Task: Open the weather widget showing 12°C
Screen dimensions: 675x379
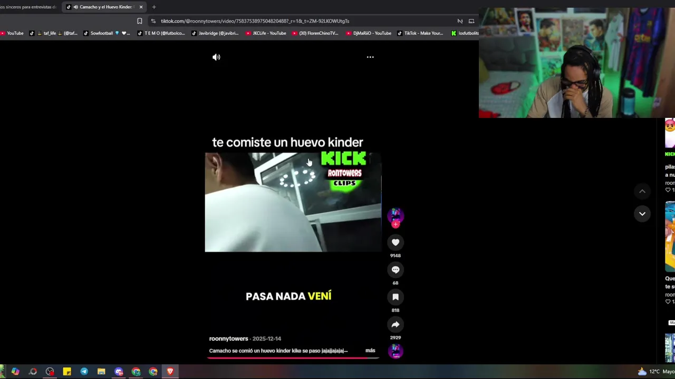Action: pos(655,372)
